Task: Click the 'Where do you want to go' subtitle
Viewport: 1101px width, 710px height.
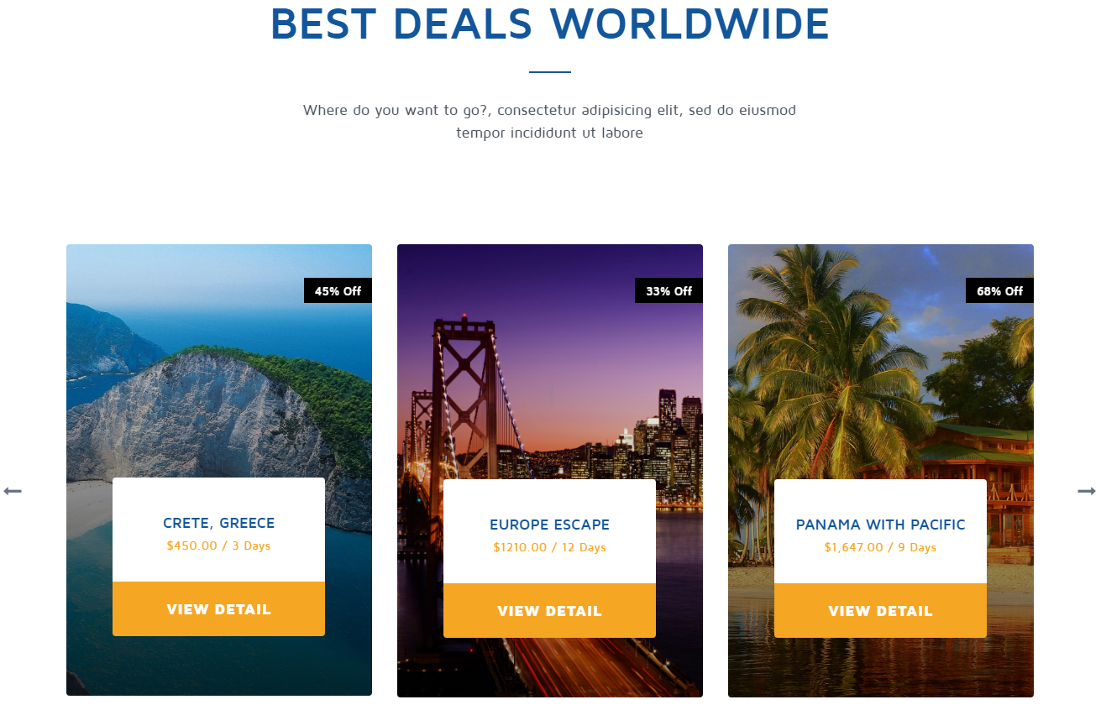Action: click(x=549, y=121)
